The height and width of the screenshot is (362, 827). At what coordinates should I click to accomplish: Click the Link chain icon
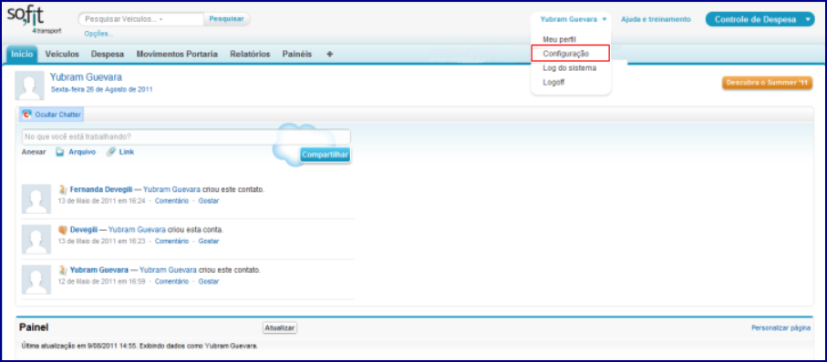coord(110,152)
